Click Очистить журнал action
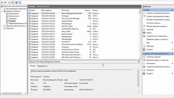This screenshot has width=174, height=98. pyautogui.click(x=154, y=23)
